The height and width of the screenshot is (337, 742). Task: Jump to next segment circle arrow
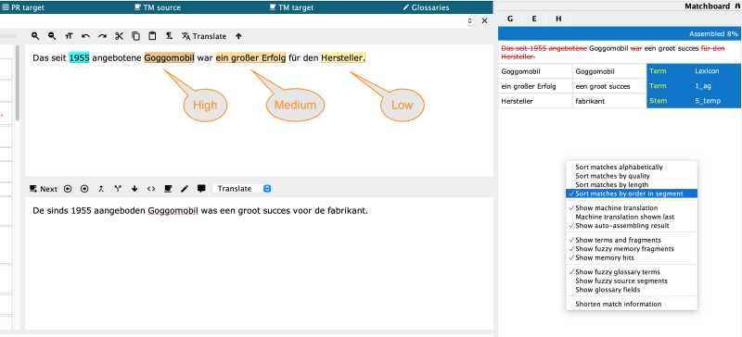[x=84, y=189]
